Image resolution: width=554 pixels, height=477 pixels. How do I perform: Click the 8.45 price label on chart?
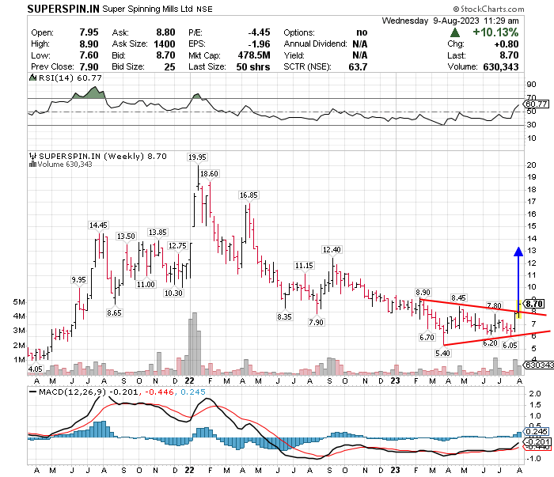pyautogui.click(x=458, y=298)
